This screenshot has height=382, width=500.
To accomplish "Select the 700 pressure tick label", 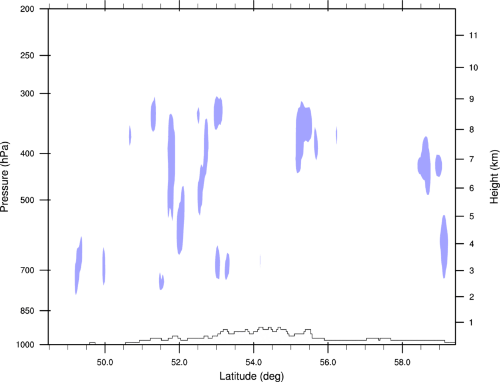I will click(27, 270).
